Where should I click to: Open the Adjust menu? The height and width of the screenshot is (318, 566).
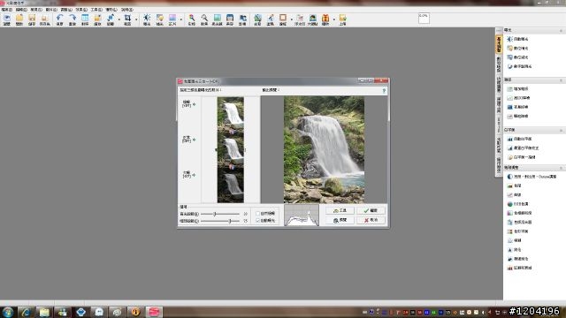(x=66, y=10)
